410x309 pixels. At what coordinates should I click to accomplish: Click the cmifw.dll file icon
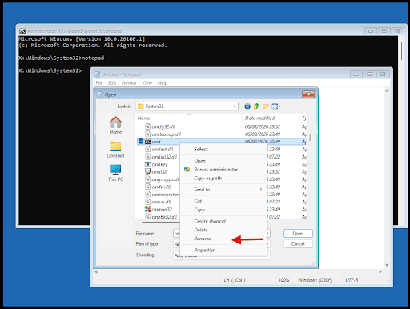147,187
